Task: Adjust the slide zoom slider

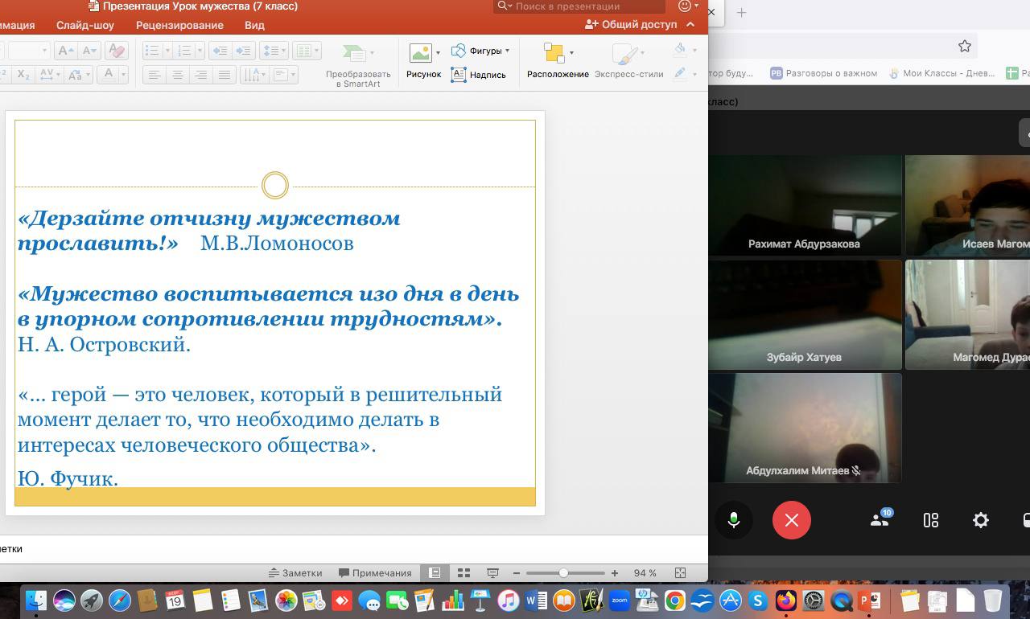Action: (563, 573)
